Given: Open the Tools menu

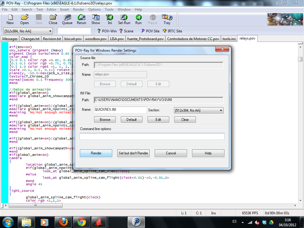Looking at the screenshot, I should (109, 9).
